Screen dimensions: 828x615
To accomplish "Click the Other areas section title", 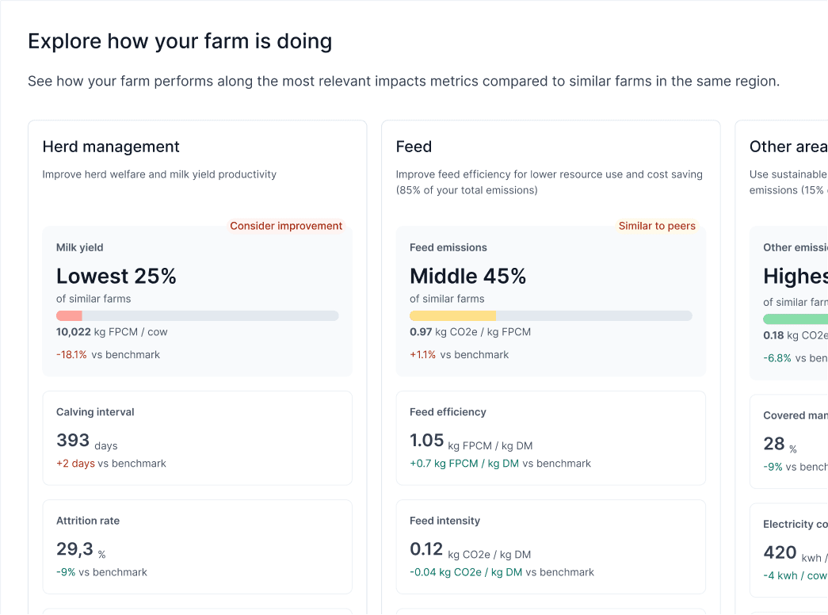I will [x=788, y=147].
